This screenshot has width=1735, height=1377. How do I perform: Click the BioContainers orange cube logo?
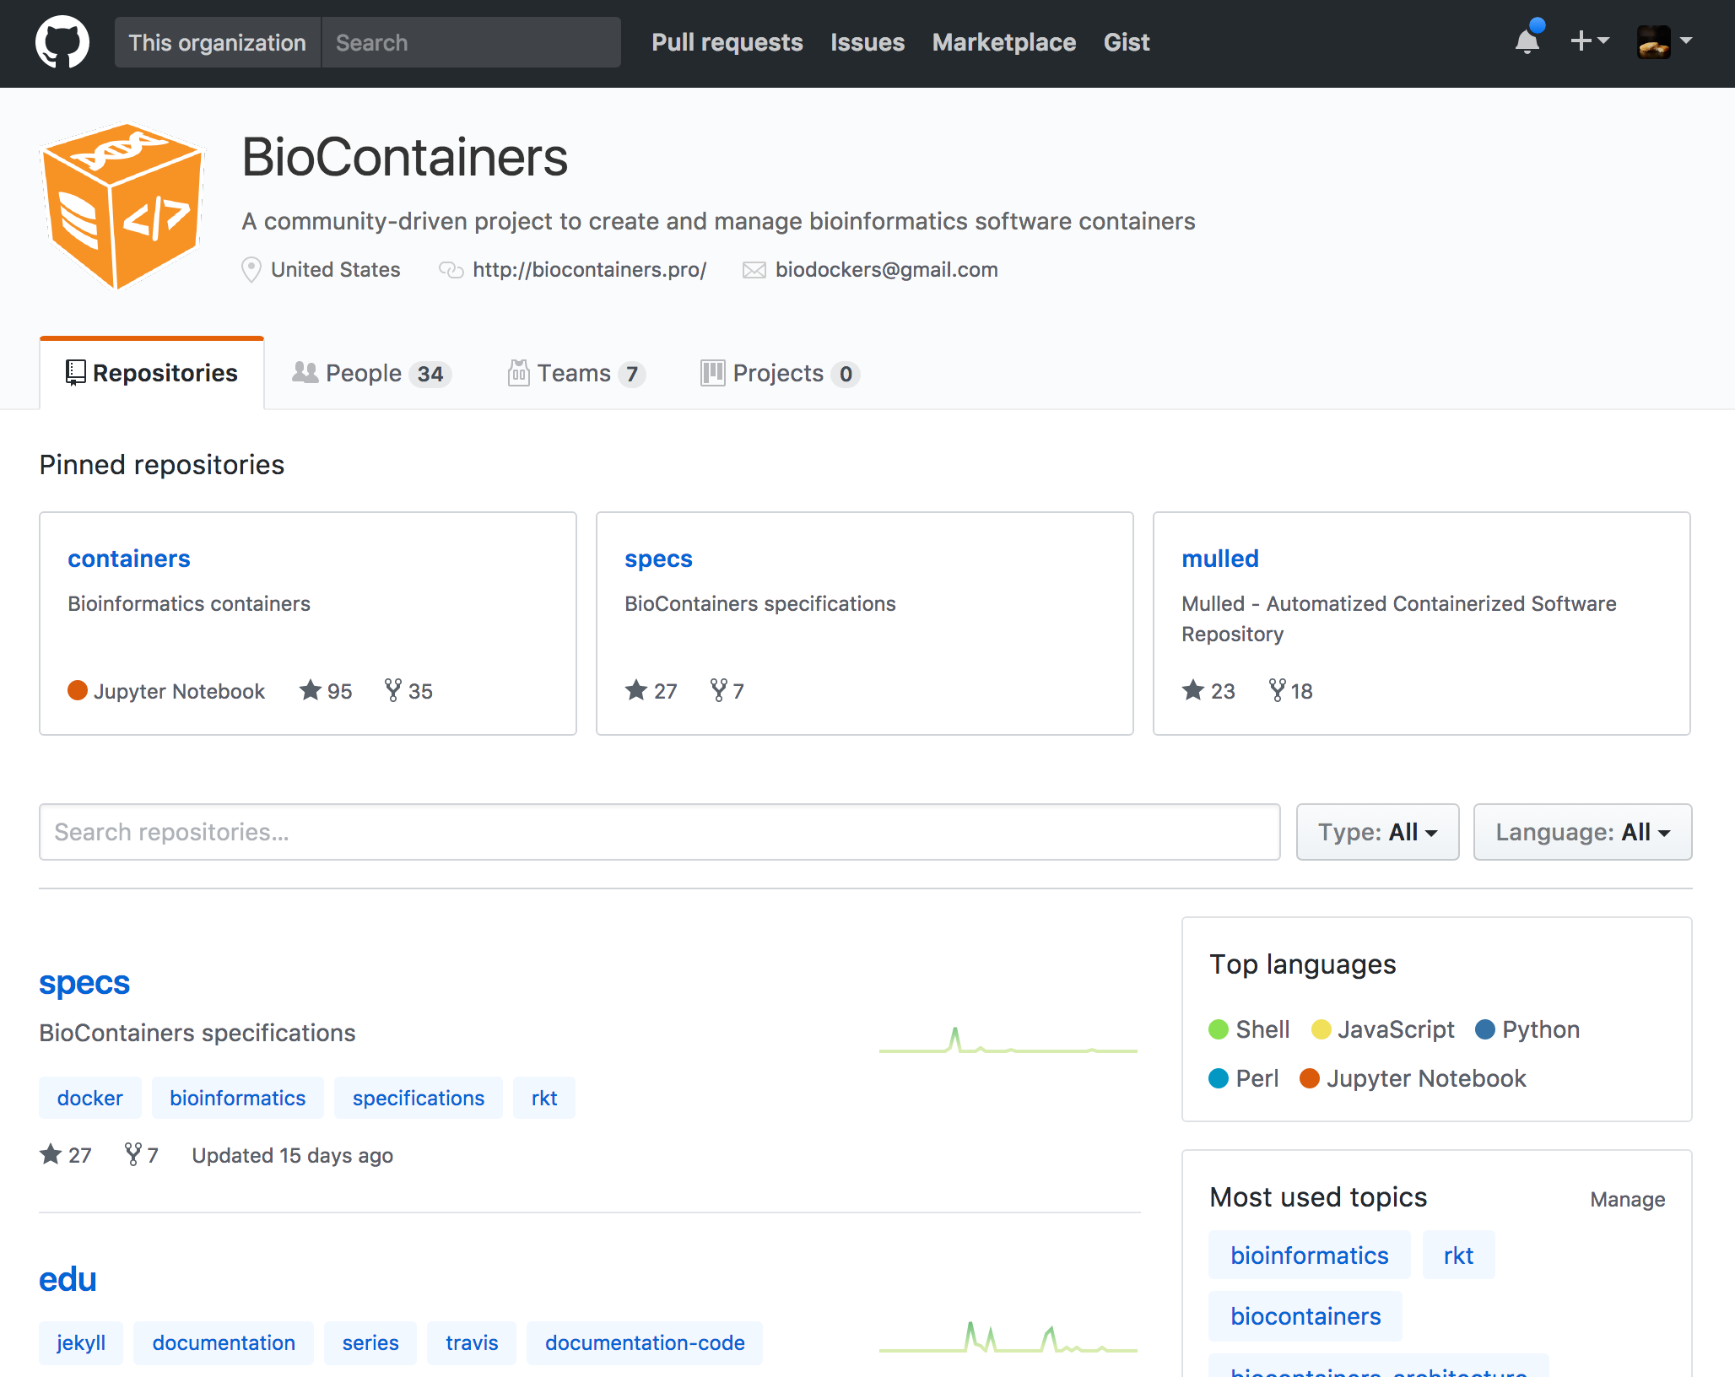(x=123, y=206)
